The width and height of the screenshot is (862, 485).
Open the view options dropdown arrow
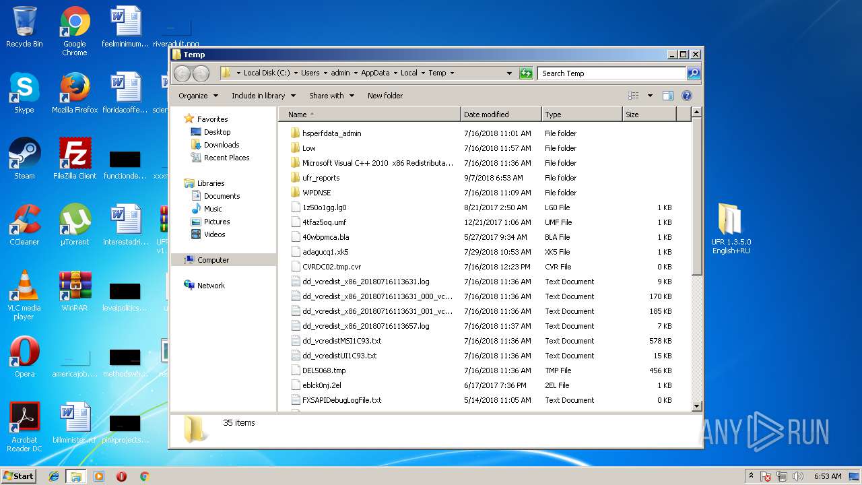[x=650, y=96]
